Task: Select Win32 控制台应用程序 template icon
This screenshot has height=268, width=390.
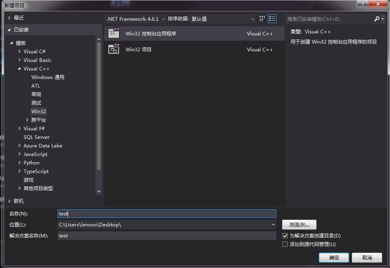Action: (114, 33)
